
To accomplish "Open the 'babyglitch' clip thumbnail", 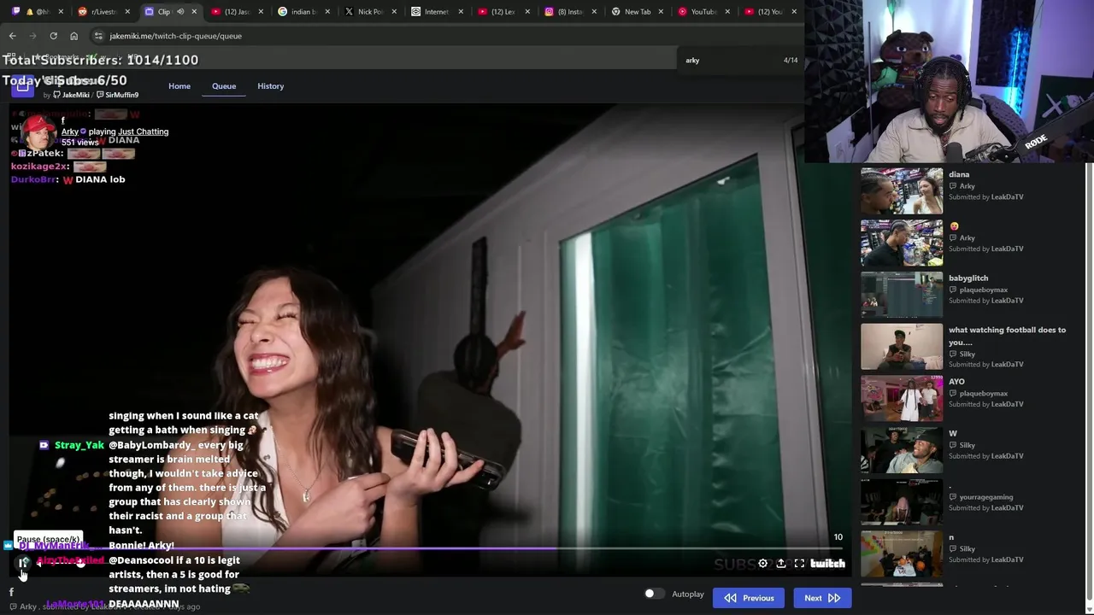I will 902,295.
